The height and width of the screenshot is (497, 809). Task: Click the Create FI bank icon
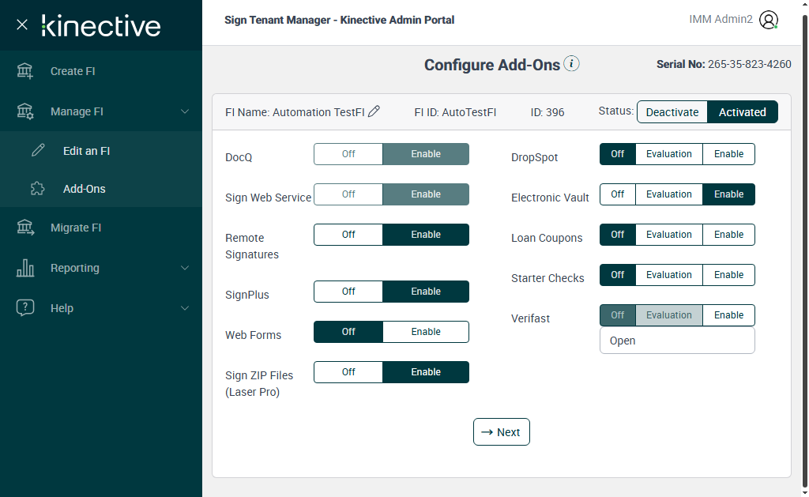[x=25, y=71]
